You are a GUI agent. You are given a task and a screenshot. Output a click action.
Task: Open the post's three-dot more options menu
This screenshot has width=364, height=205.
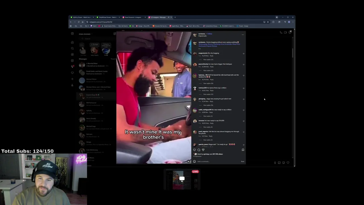[243, 35]
